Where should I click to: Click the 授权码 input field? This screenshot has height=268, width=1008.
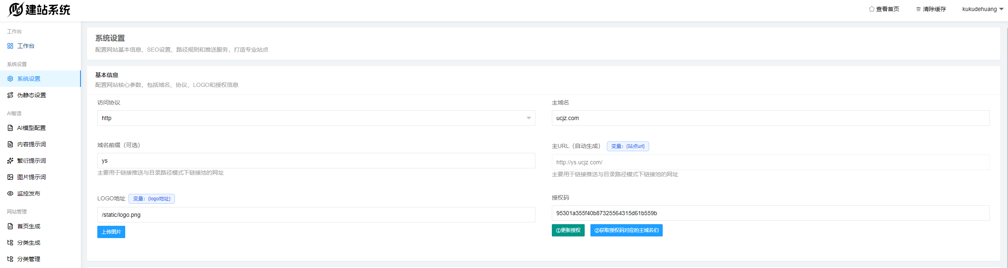pyautogui.click(x=771, y=213)
